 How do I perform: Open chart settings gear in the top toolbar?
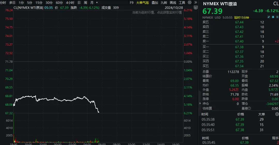coord(190,3)
